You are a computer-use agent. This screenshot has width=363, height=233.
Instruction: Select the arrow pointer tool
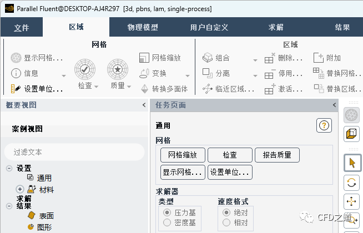pos(352,163)
